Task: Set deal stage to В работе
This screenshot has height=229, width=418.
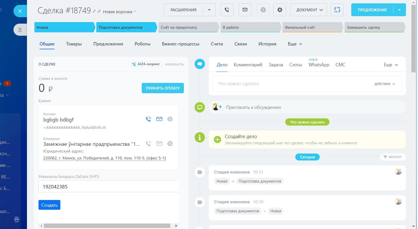Action: [251, 27]
